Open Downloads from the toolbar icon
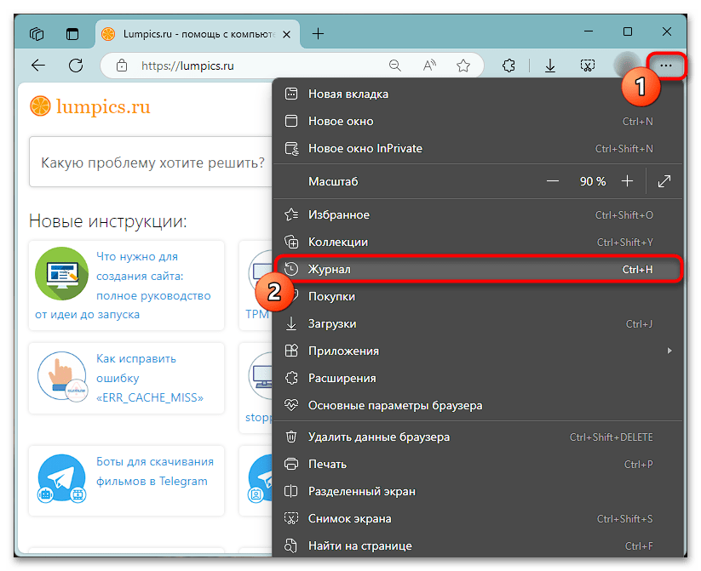This screenshot has height=571, width=701. pyautogui.click(x=549, y=66)
